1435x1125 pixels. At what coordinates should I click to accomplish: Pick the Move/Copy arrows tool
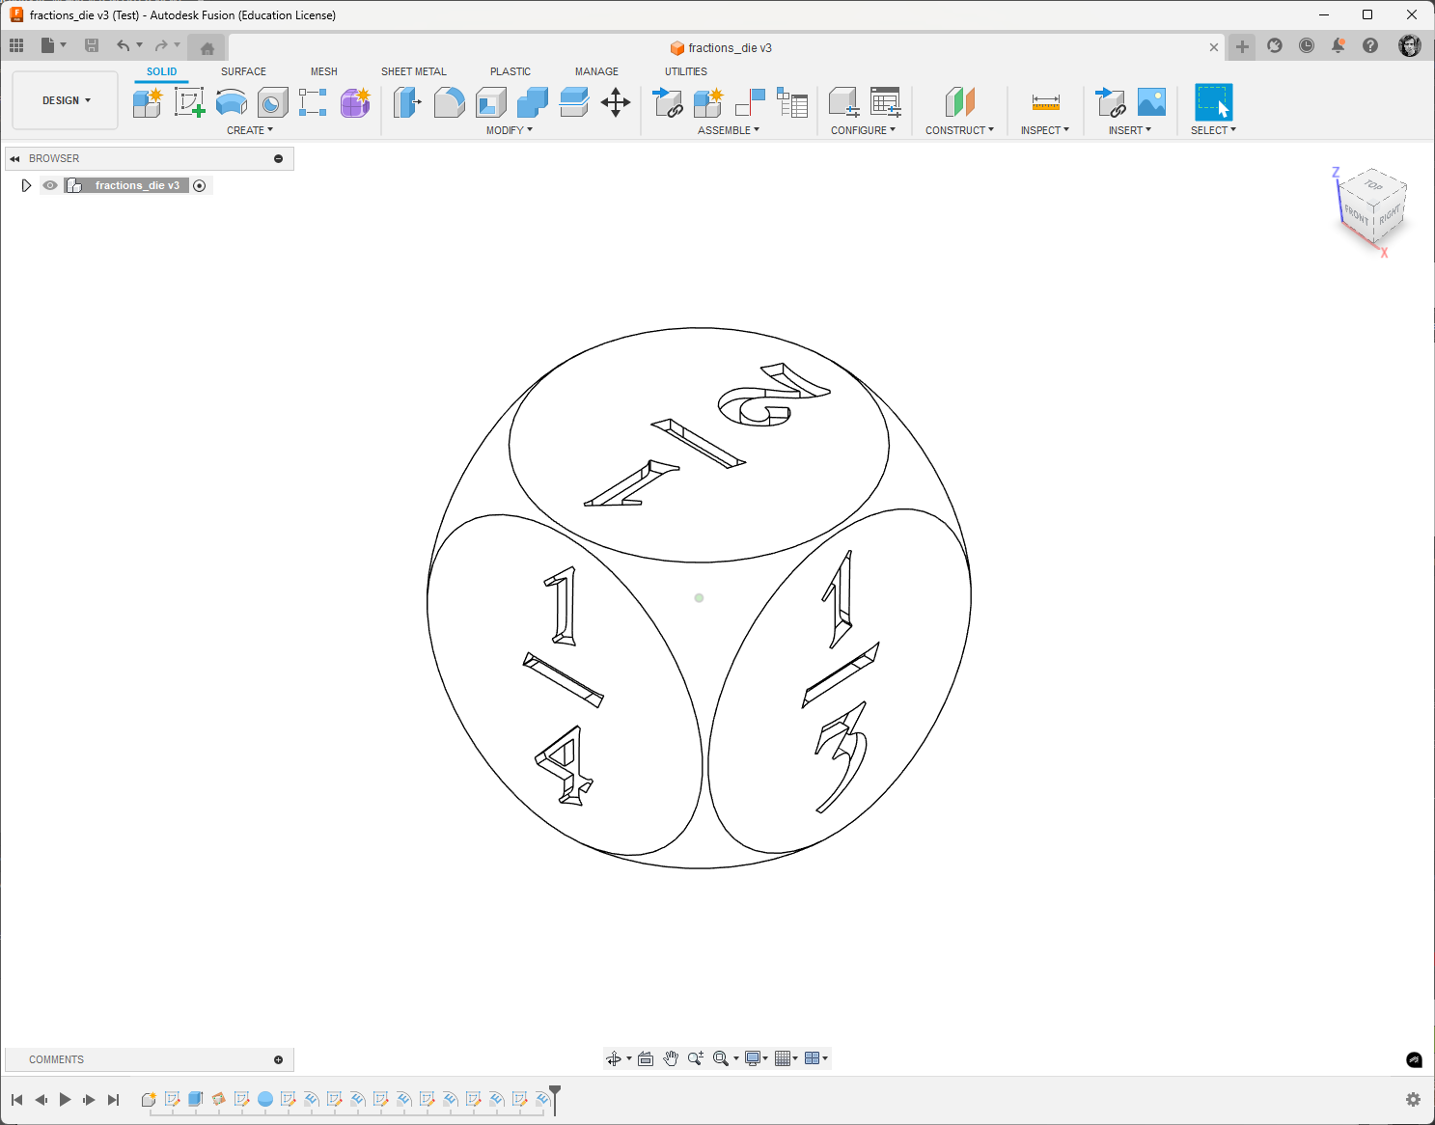616,102
